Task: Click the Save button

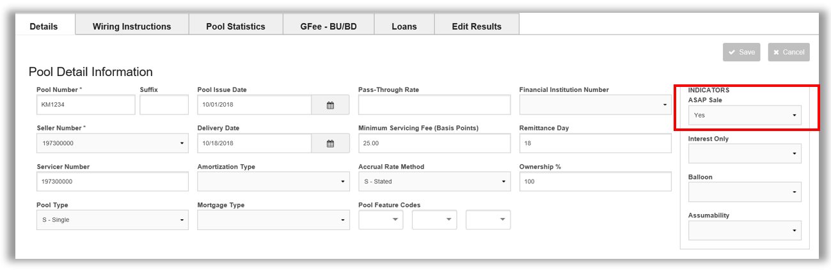Action: coord(741,52)
